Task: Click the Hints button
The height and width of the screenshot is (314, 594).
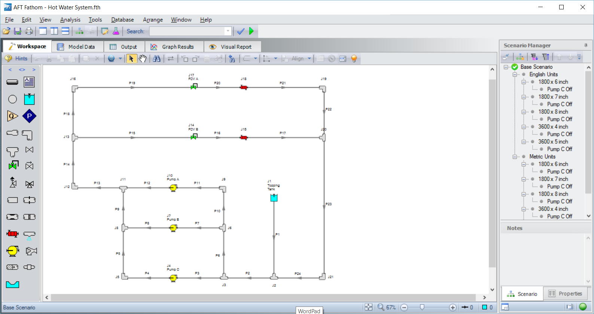Action: coord(16,58)
